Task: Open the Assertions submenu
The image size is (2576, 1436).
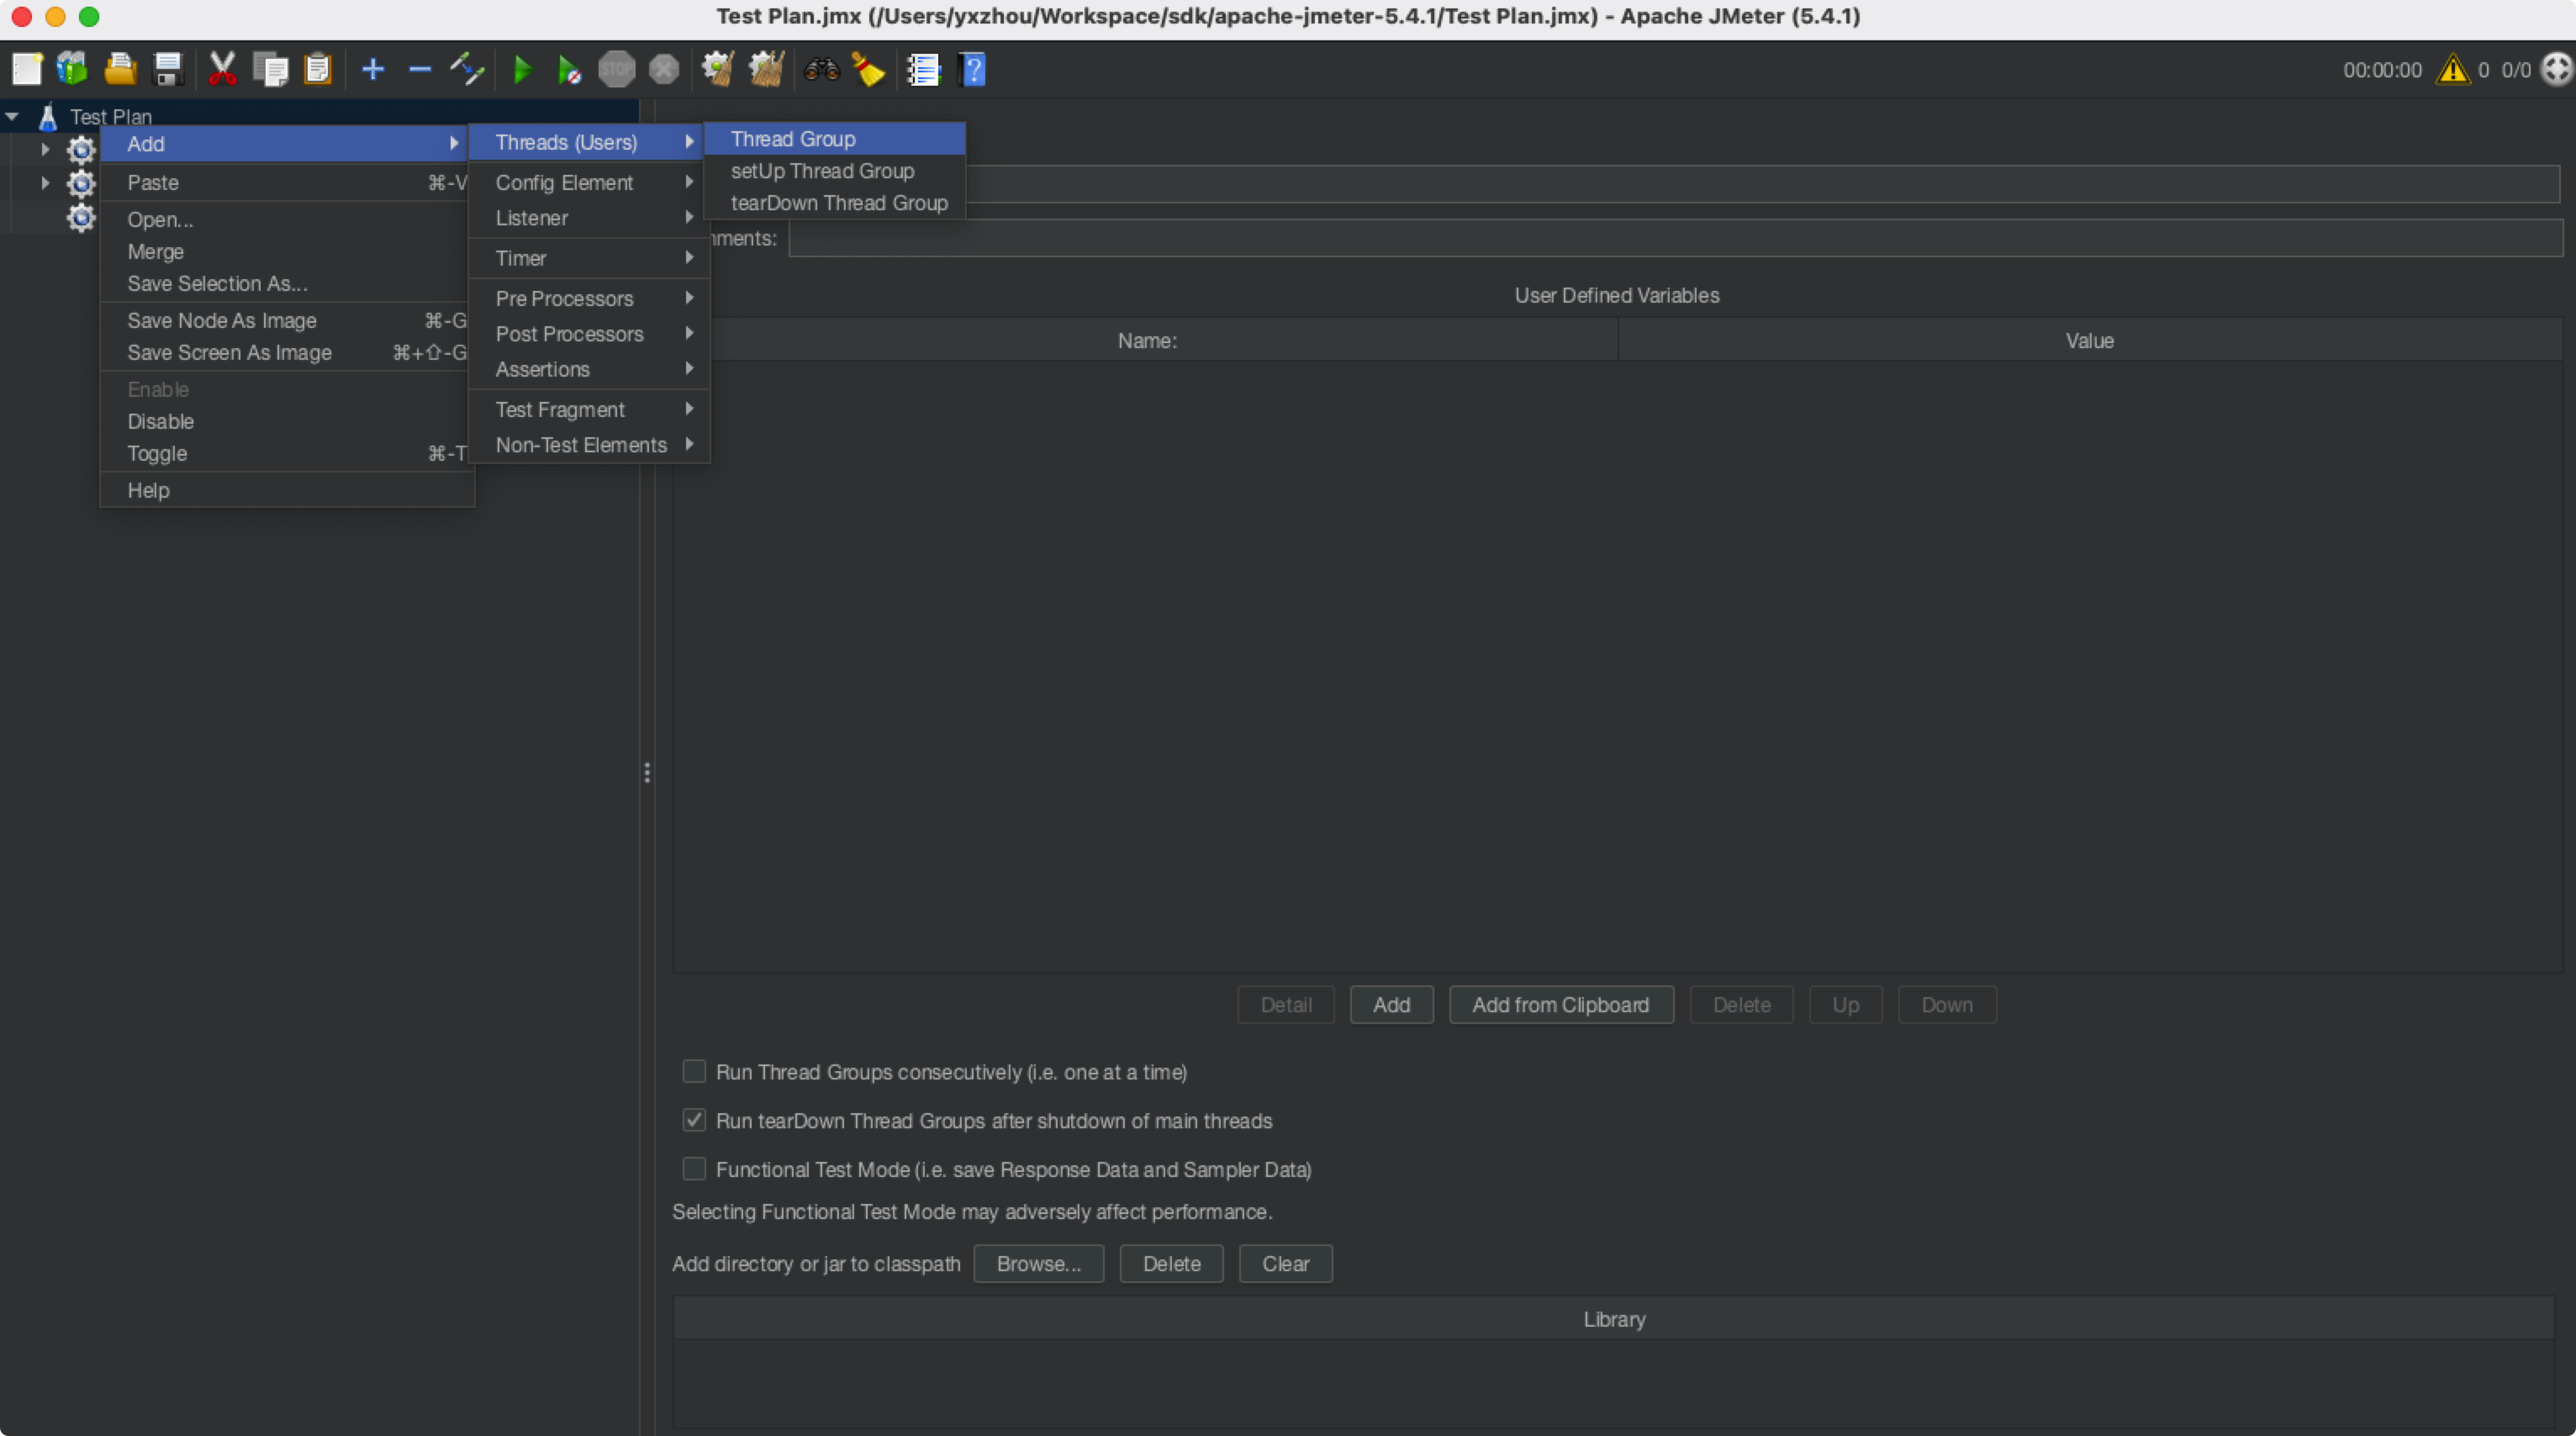Action: (589, 369)
